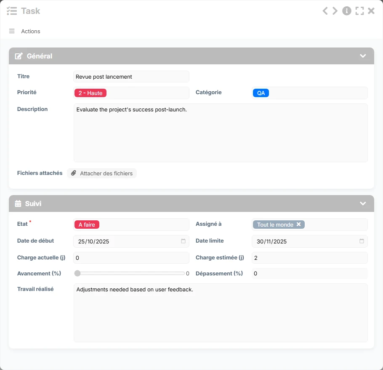The height and width of the screenshot is (370, 383).
Task: Click the Avancement (%) label
Action: (39, 273)
